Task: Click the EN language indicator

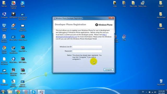Action: point(143,92)
